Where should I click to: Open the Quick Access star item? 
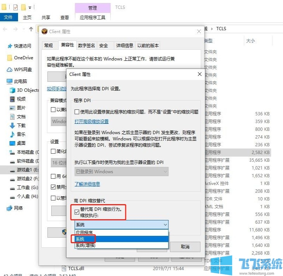coord(19,46)
